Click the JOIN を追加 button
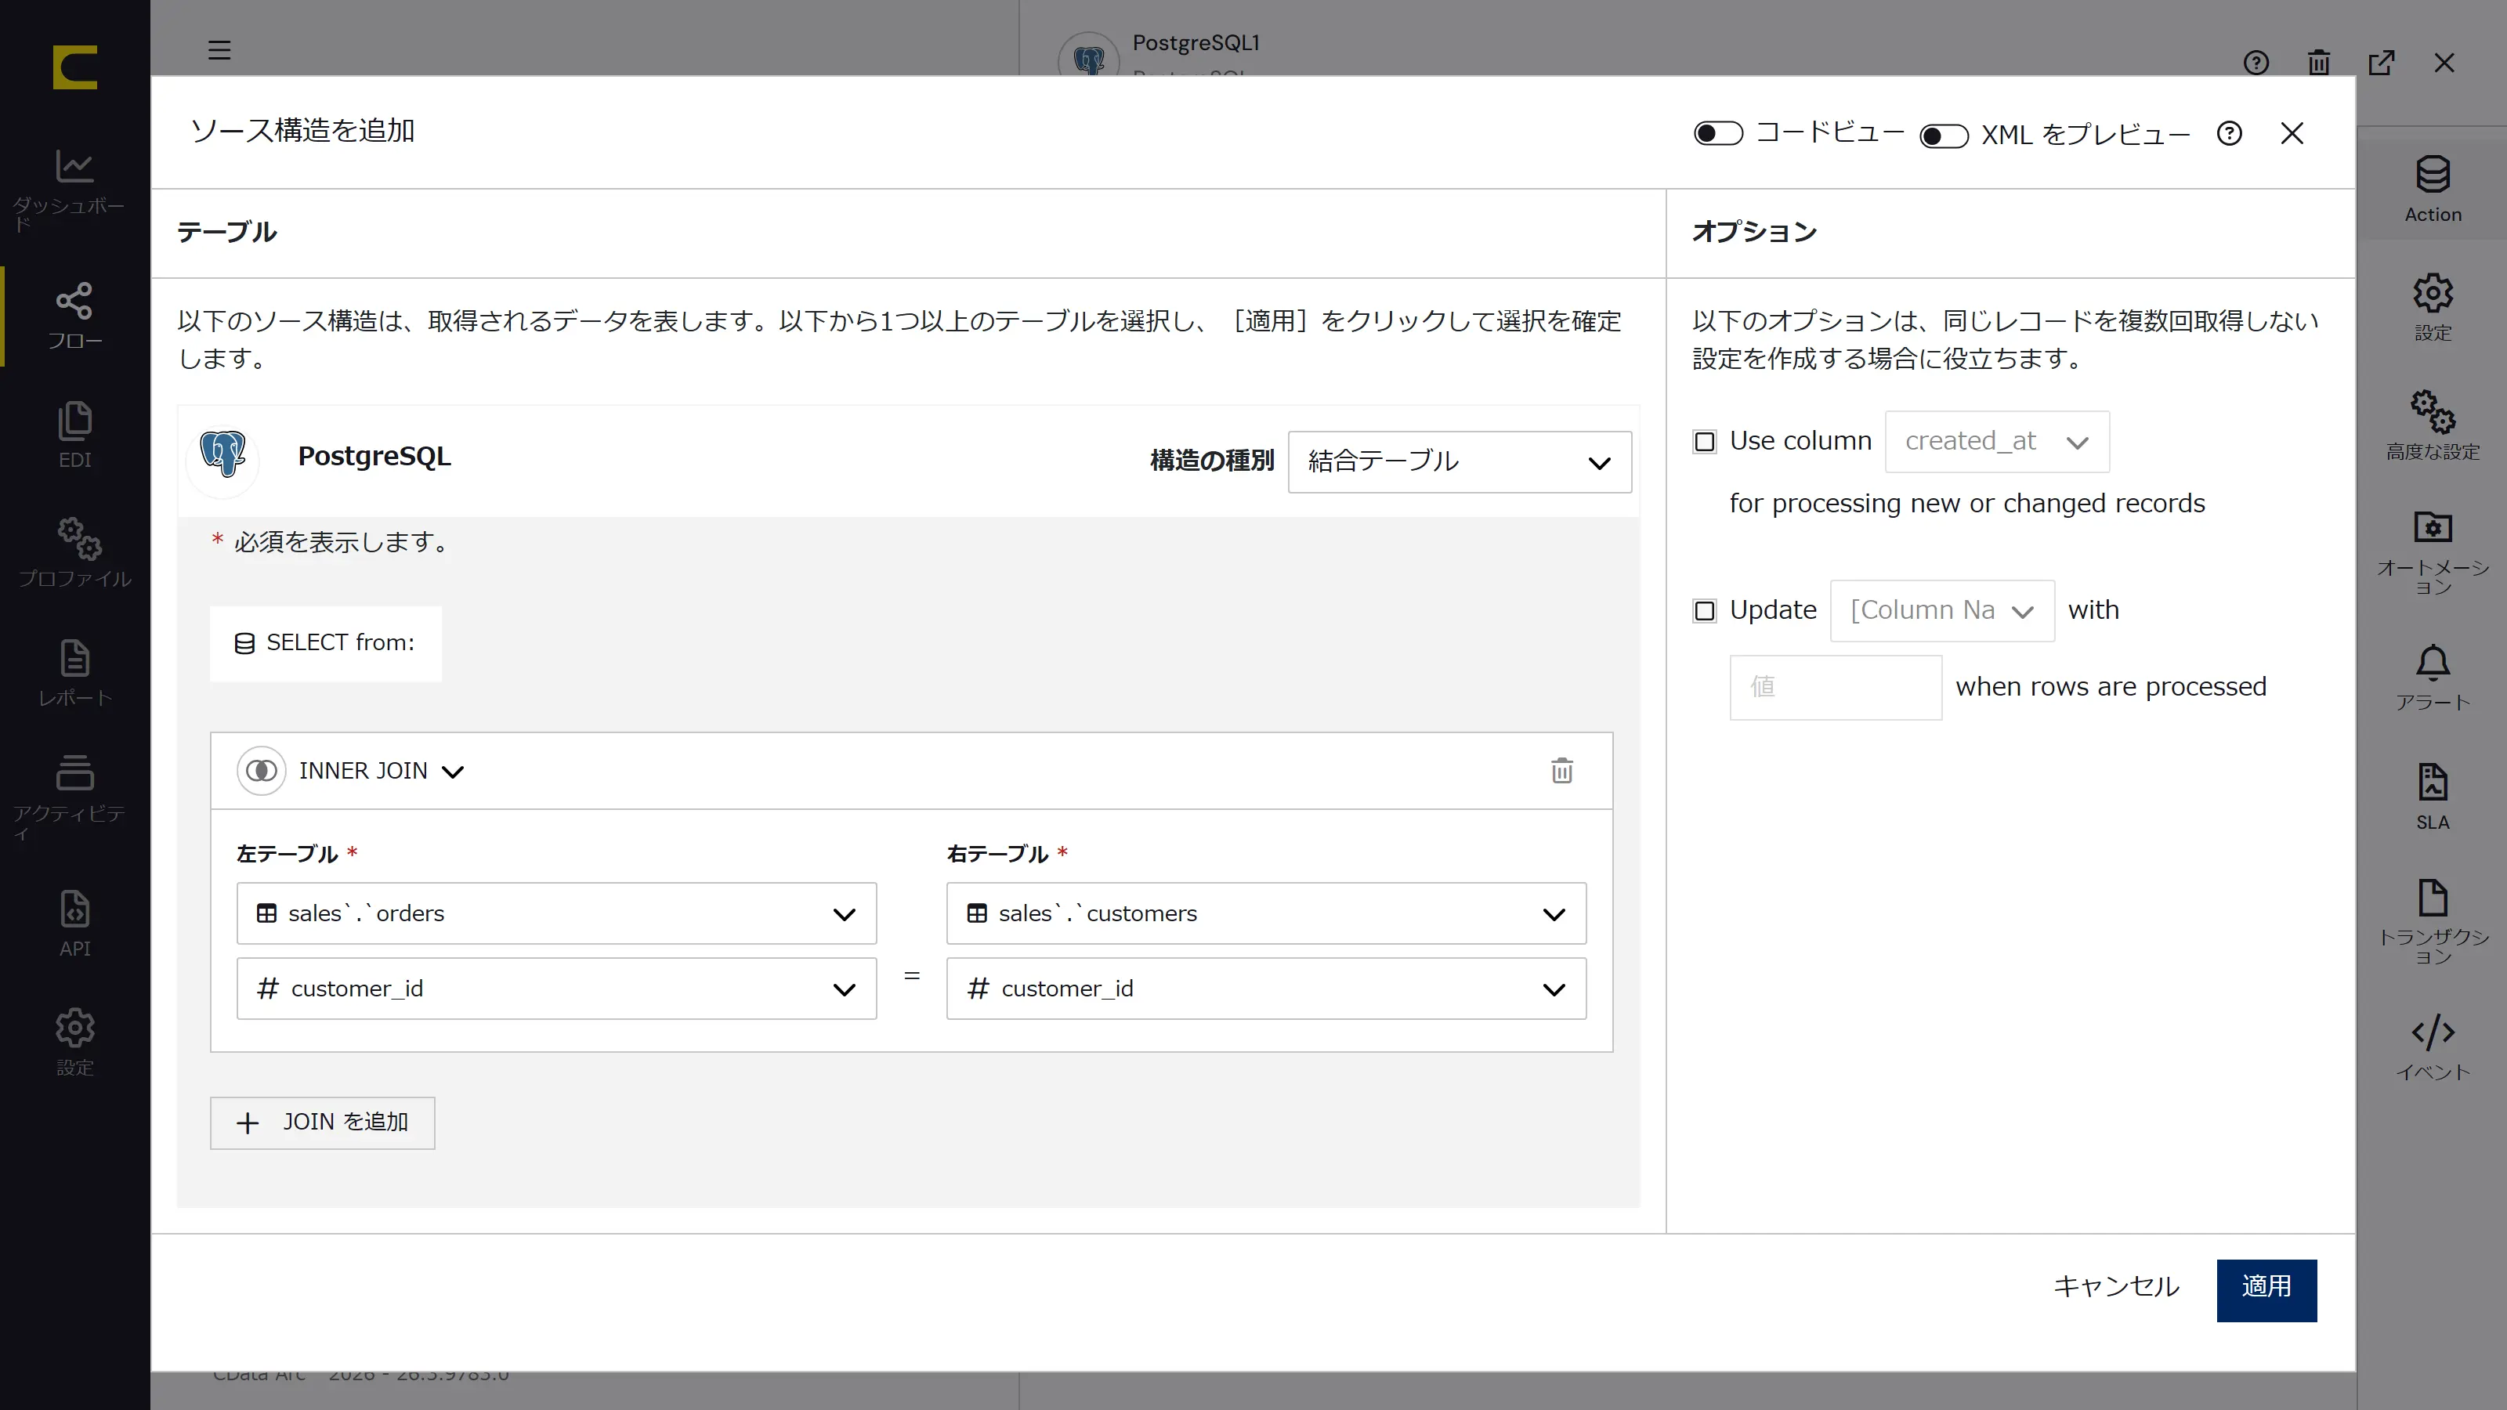The width and height of the screenshot is (2507, 1410). click(x=322, y=1122)
